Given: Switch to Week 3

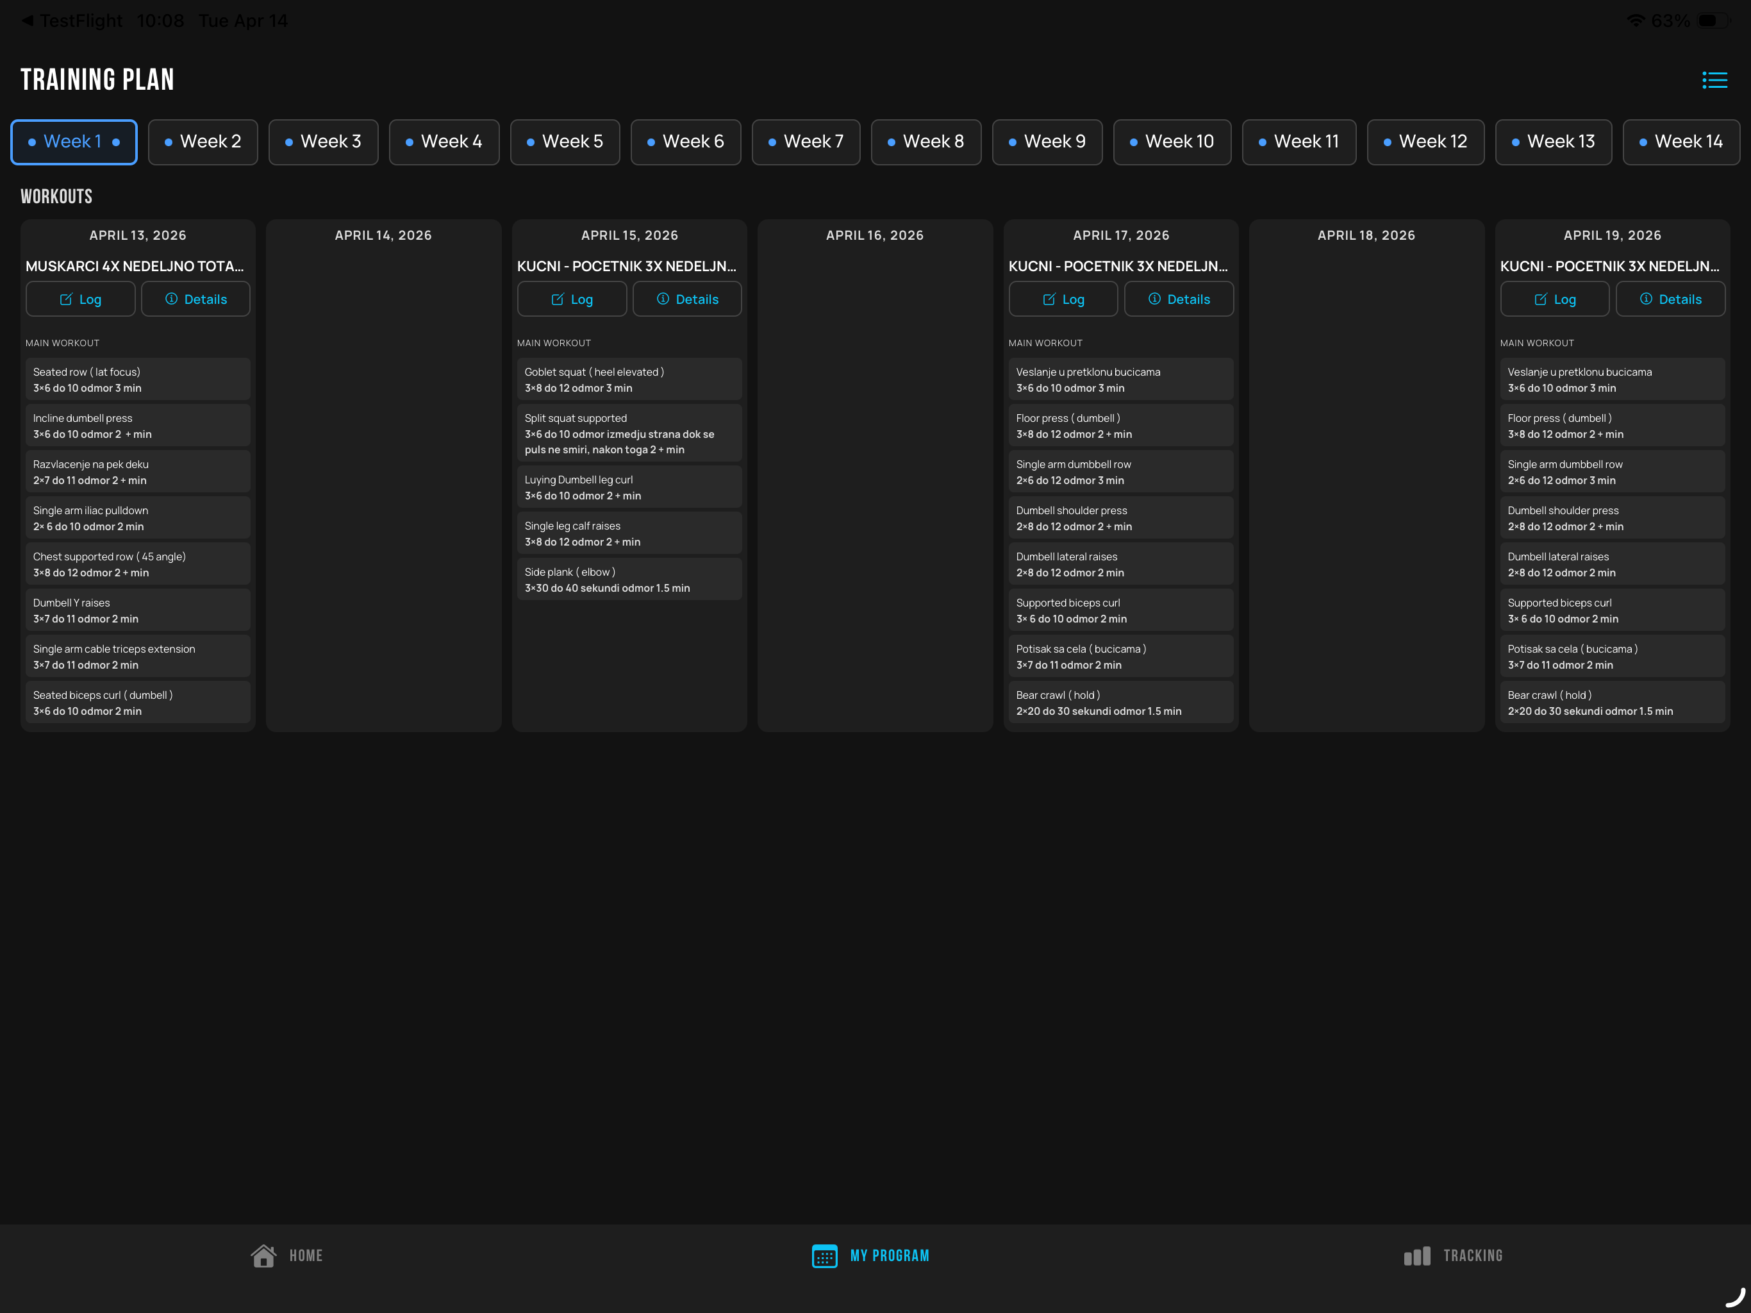Looking at the screenshot, I should [x=323, y=142].
